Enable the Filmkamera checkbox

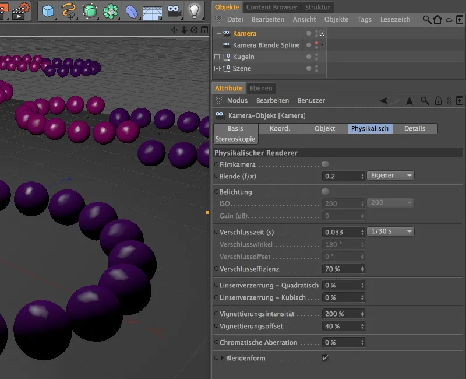[x=326, y=164]
